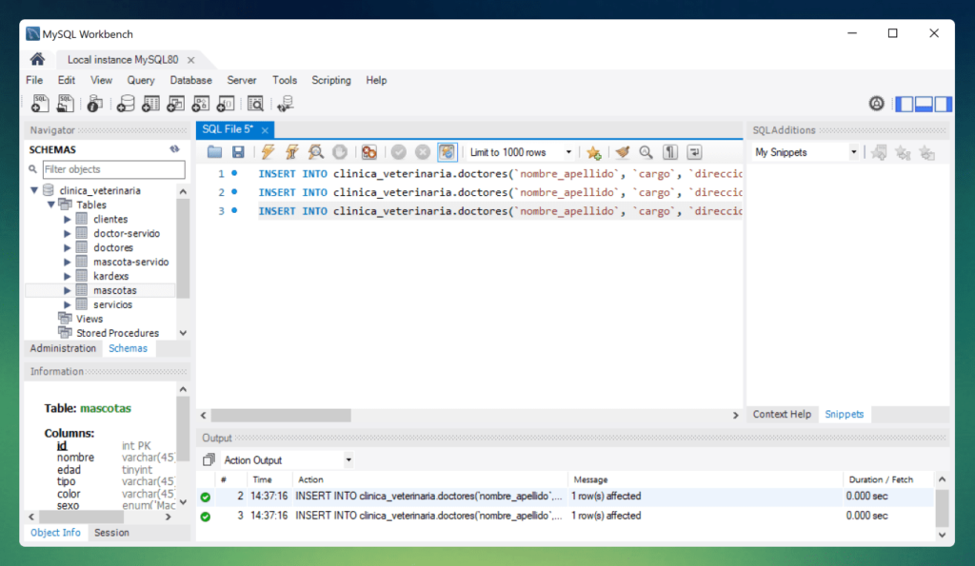The height and width of the screenshot is (566, 975).
Task: Select the mascotas table in navigator
Action: (x=114, y=290)
